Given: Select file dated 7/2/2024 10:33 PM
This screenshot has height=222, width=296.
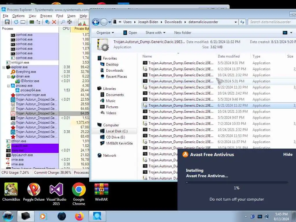Looking at the screenshot, I should coord(219,124).
